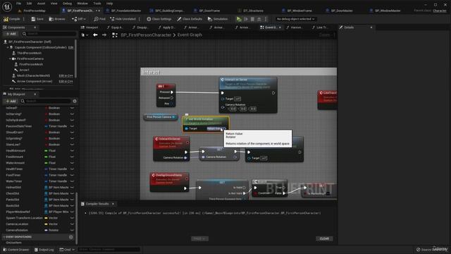Image resolution: width=451 pixels, height=254 pixels.
Task: Click Edit in C++ link for Mesh (CharacterMesh0)
Action: coord(66,75)
